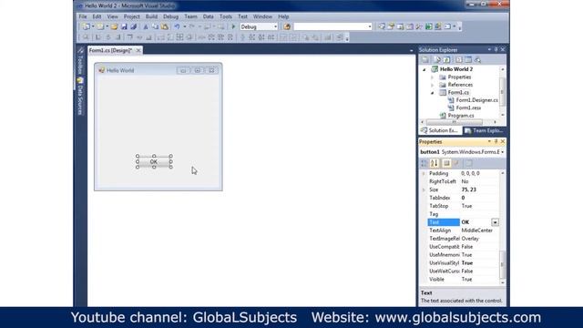This screenshot has height=328, width=583.
Task: Open the File menu
Action: click(x=83, y=16)
